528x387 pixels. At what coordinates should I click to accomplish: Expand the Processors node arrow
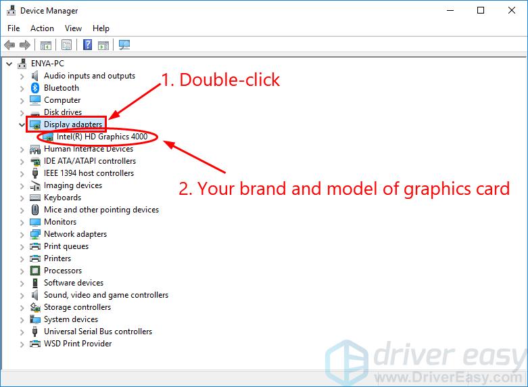[22, 271]
